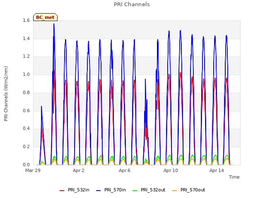
Task: Click the 0.8 y-axis tick label
Action: 26,92
